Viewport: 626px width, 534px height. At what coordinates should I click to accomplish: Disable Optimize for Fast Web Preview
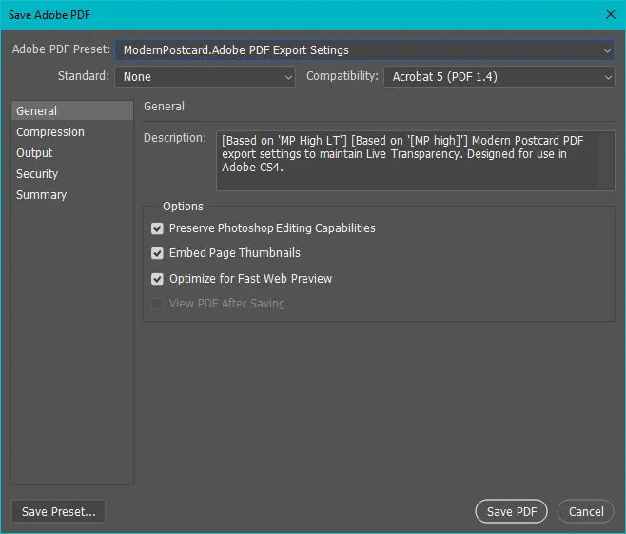(x=158, y=279)
